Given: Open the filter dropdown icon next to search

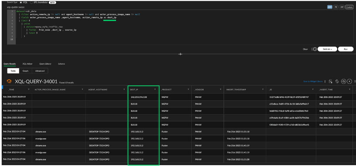Looking at the screenshot, I should tap(350, 81).
